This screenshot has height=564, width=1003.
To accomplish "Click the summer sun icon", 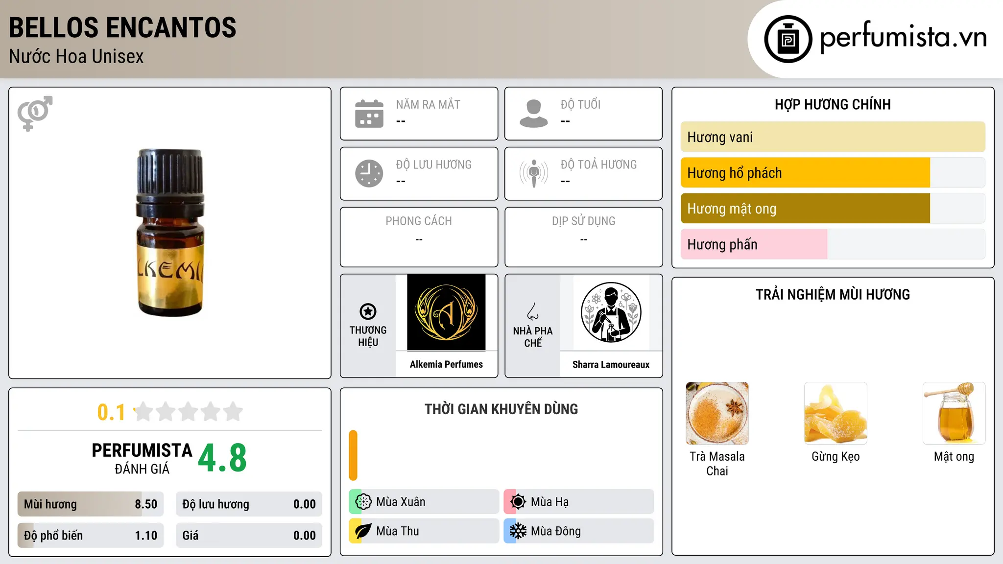I will coord(518,502).
